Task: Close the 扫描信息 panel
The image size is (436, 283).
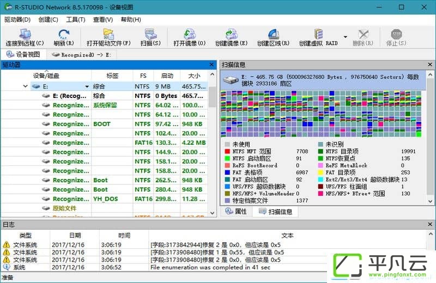Action: pyautogui.click(x=430, y=64)
